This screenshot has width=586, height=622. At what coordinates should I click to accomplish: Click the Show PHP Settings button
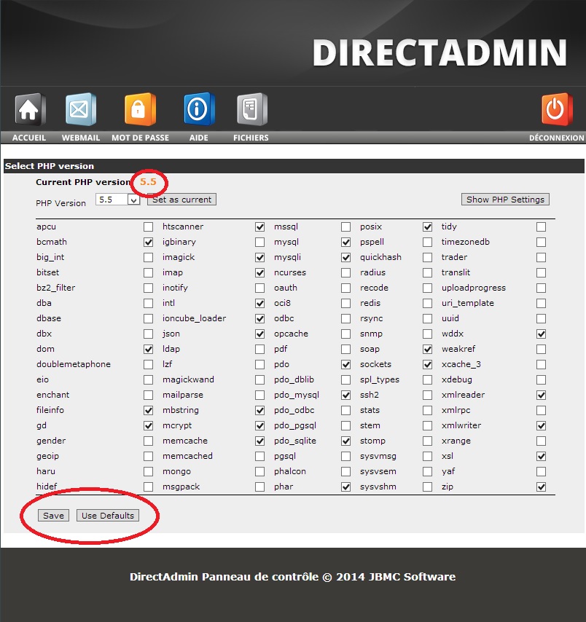(x=505, y=200)
